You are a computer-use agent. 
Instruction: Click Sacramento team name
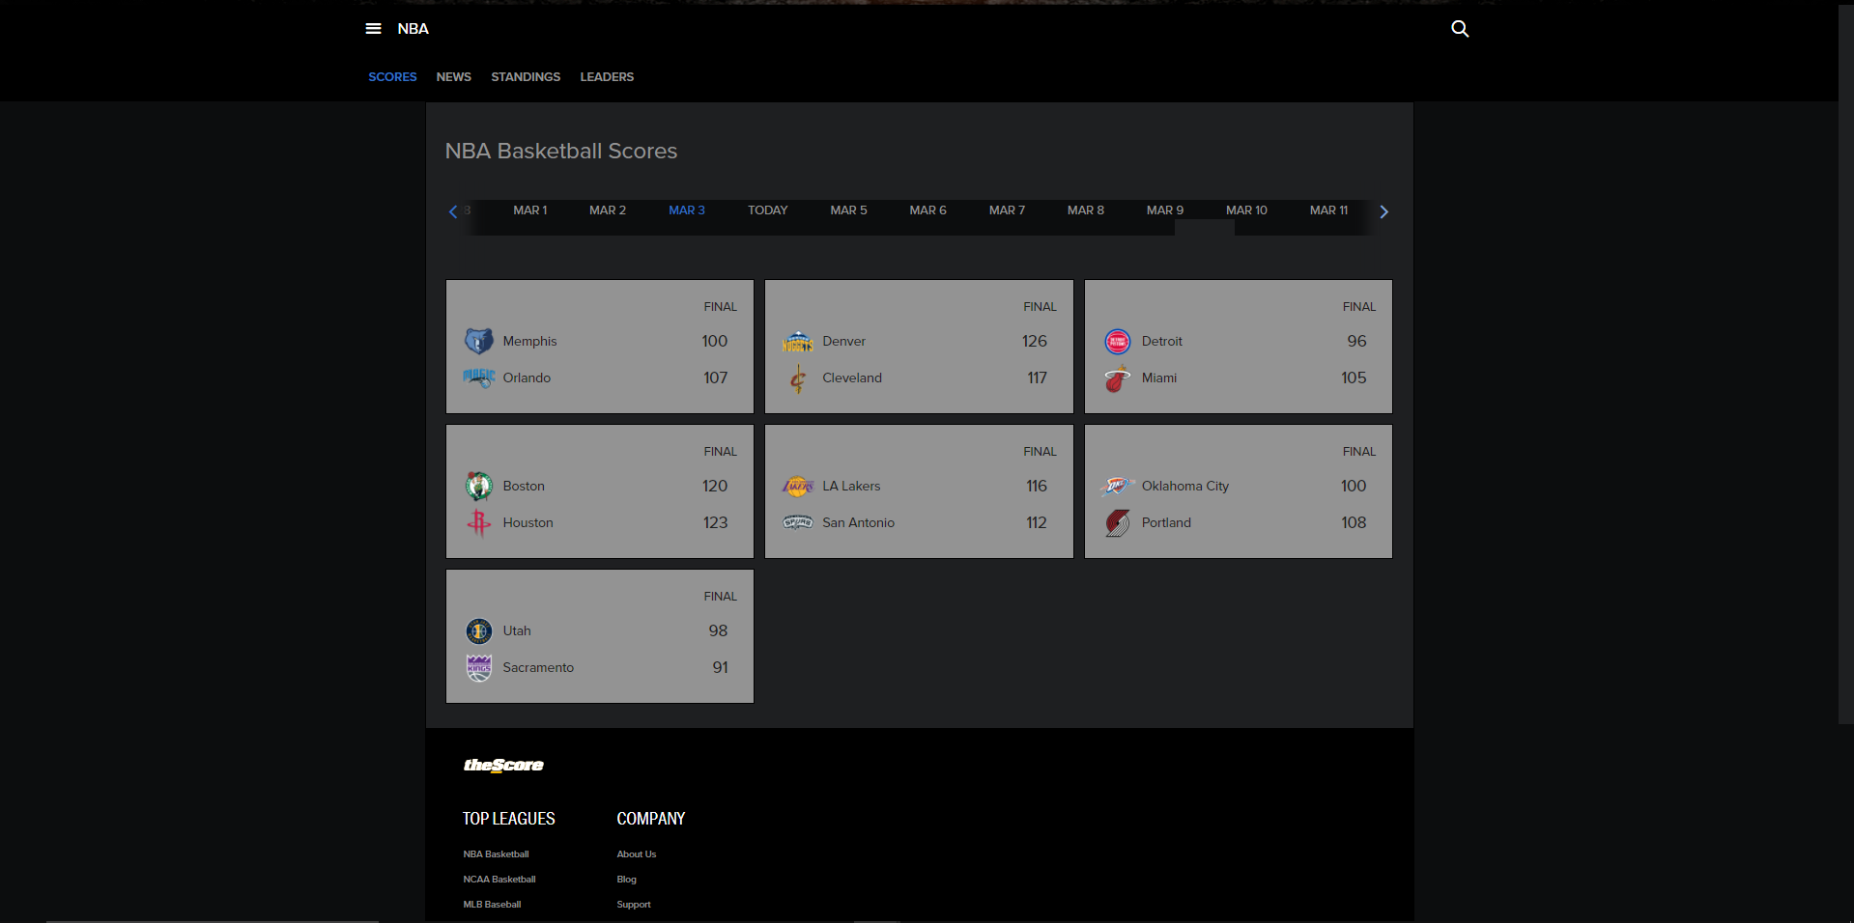coord(538,668)
